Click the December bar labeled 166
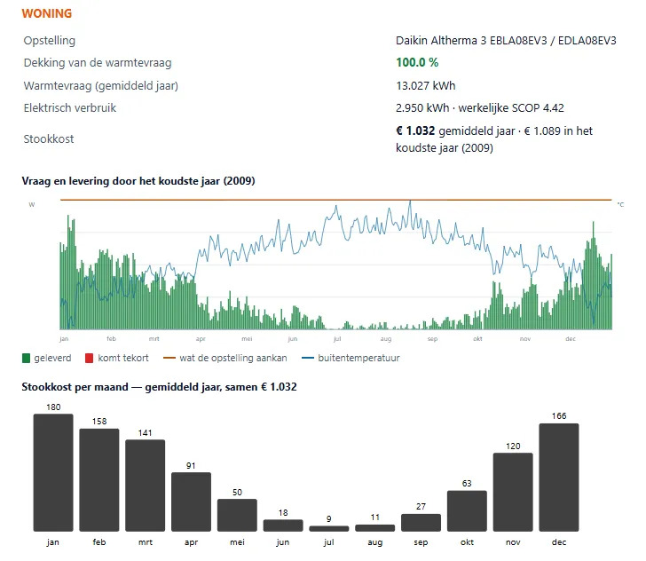 pyautogui.click(x=559, y=478)
